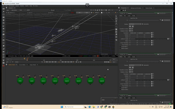Screen dimensions: 175x109
Task: Select the left view button
Action: click(x=79, y=13)
